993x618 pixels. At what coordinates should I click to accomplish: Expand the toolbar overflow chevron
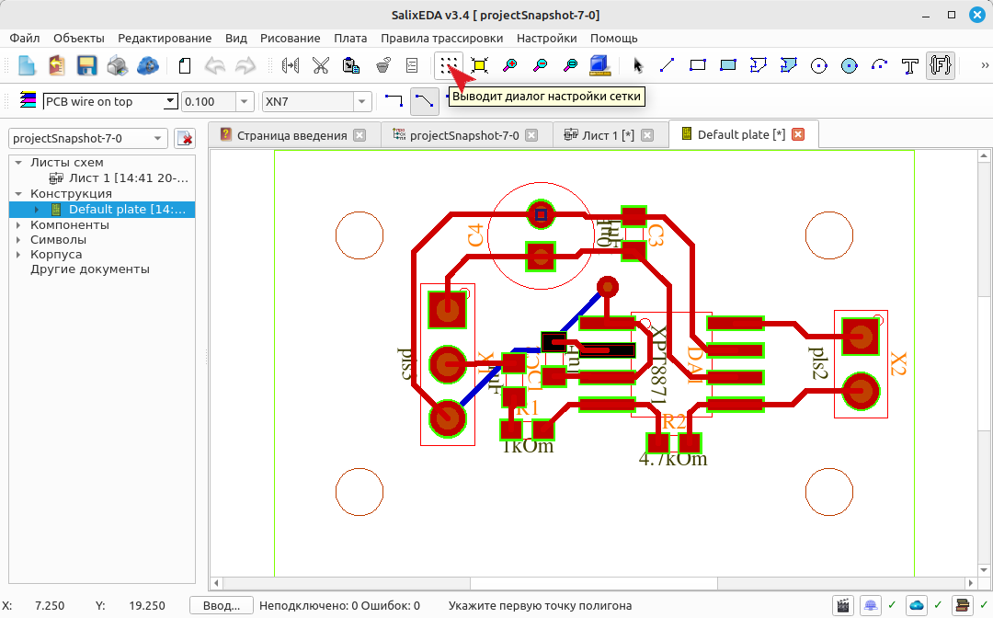click(985, 65)
